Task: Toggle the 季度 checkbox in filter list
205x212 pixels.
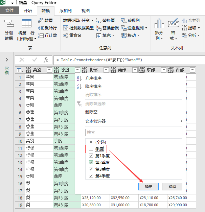Action: point(91,149)
